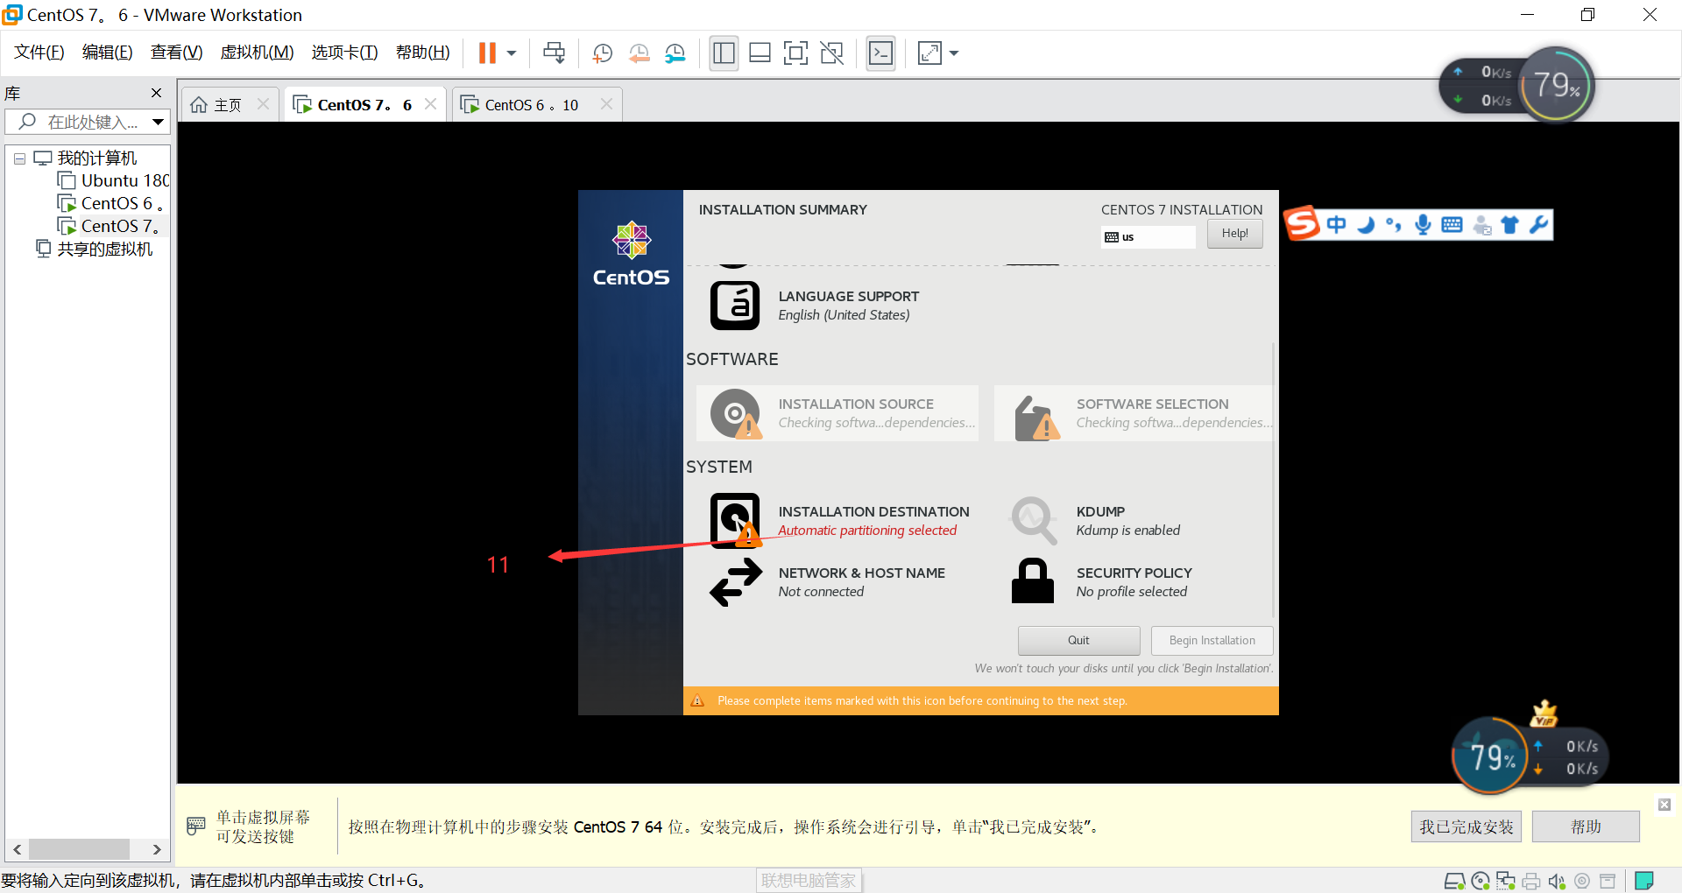
Task: Open the 帮助(H) menu
Action: pyautogui.click(x=423, y=53)
